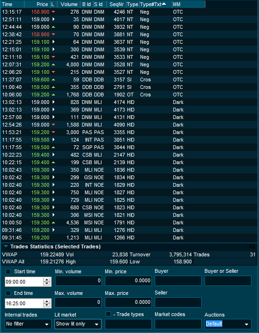Screen dimensions: 259x333
Task: Click the 1,768 volume OT Cros row
Action: click(x=72, y=95)
